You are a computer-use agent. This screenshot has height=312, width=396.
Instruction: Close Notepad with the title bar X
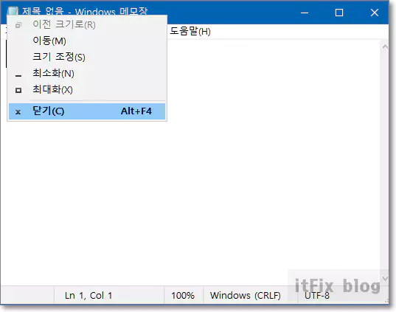coord(375,13)
